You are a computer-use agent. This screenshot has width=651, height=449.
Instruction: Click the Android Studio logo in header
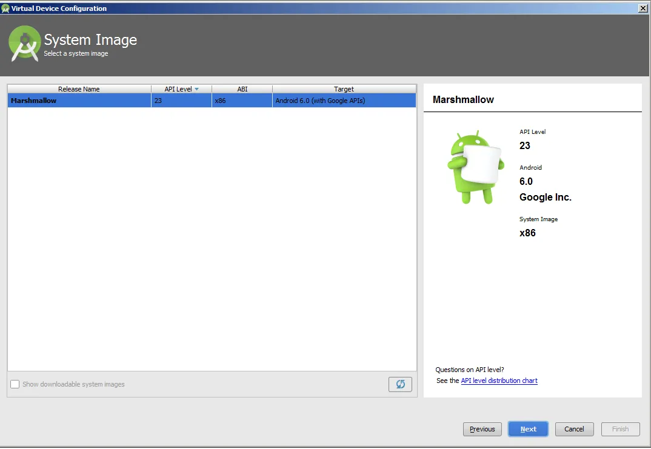25,44
